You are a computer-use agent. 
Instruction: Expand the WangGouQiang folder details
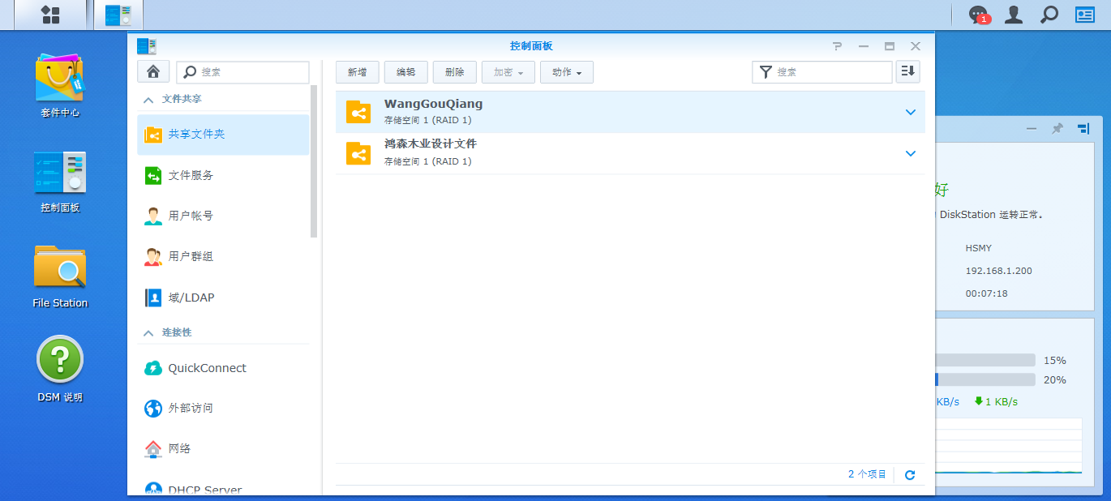click(x=910, y=112)
